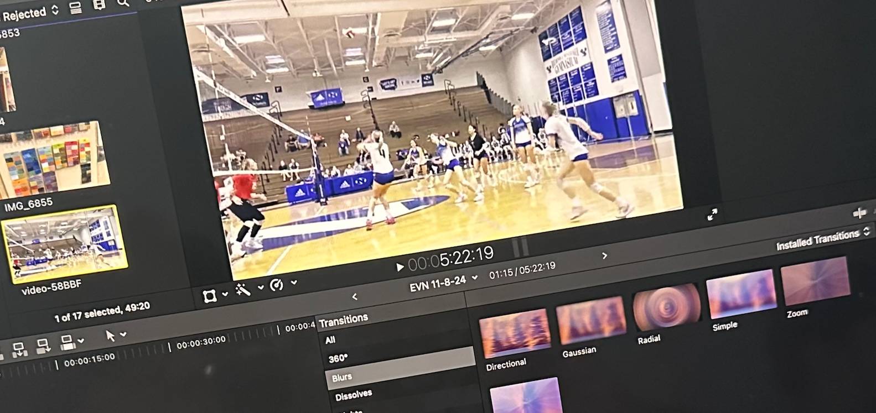Select the Dissolves transitions category
The height and width of the screenshot is (413, 876).
tap(354, 395)
